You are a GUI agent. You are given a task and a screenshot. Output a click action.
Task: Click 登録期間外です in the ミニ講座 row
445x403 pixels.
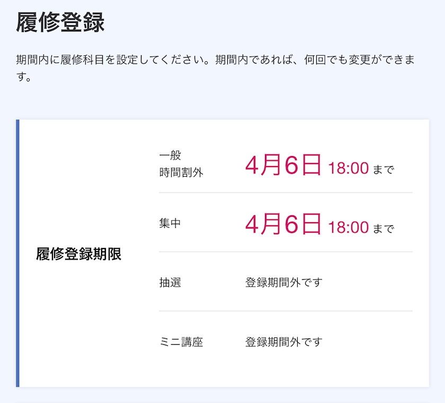[283, 342]
